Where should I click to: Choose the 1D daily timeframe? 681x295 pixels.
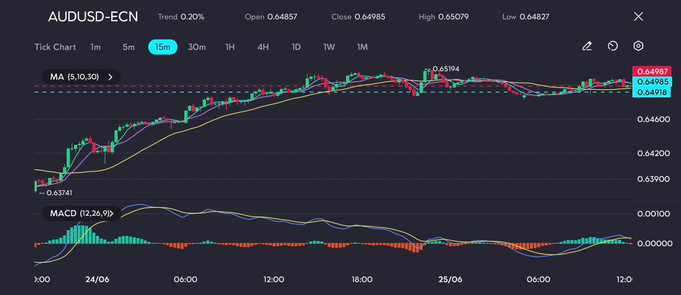coord(296,47)
